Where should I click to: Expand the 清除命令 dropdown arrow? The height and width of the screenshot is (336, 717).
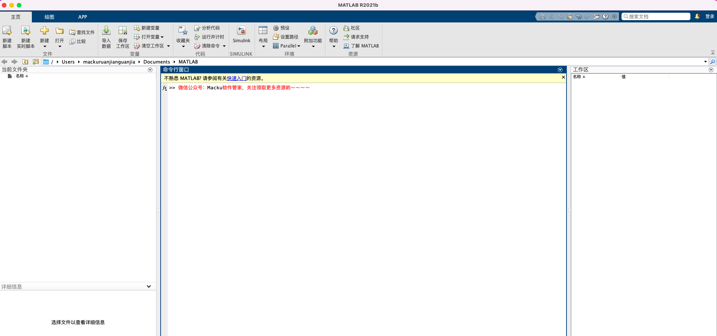(224, 46)
